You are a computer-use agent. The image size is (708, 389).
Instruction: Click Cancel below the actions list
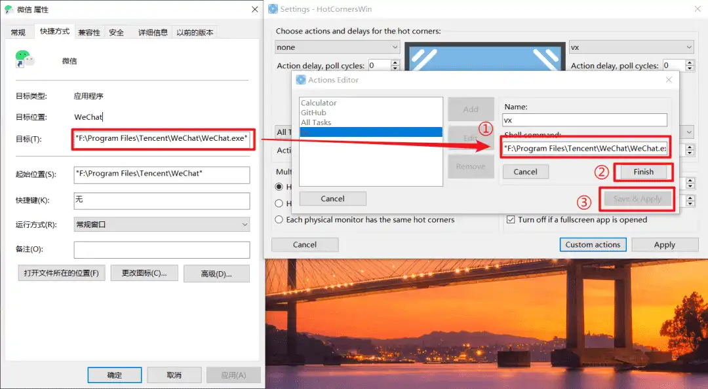333,198
